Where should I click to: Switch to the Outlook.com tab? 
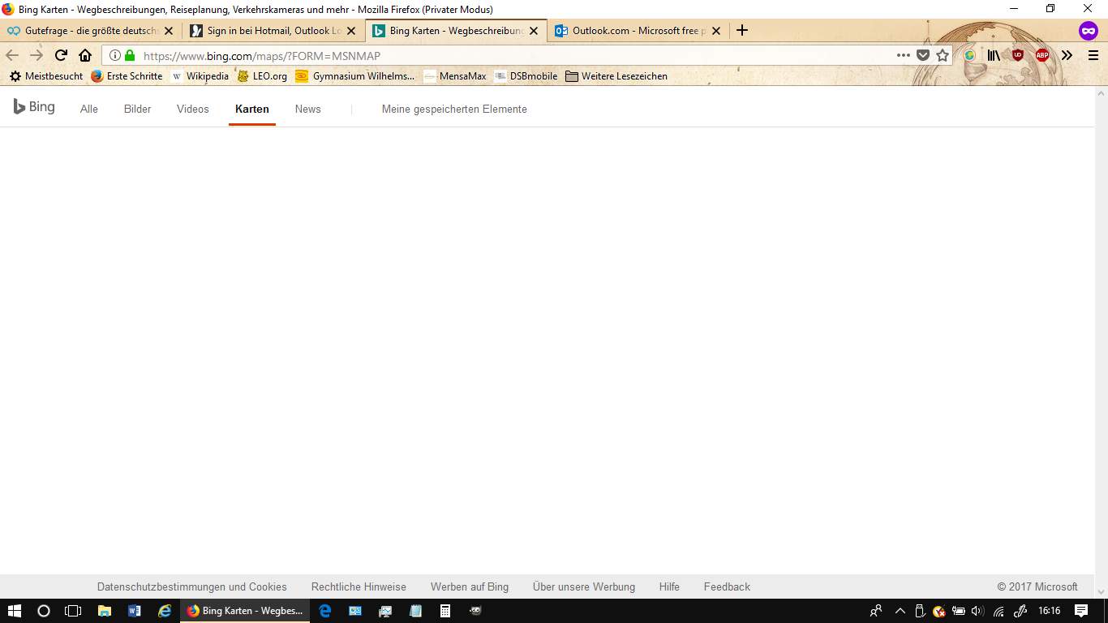click(x=631, y=31)
